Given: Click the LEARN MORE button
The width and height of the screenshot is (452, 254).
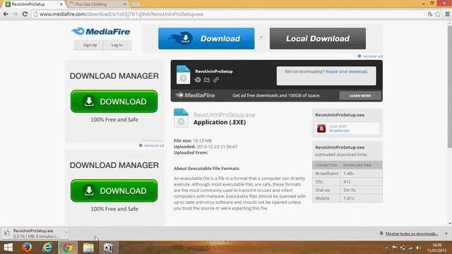Looking at the screenshot, I should 360,96.
